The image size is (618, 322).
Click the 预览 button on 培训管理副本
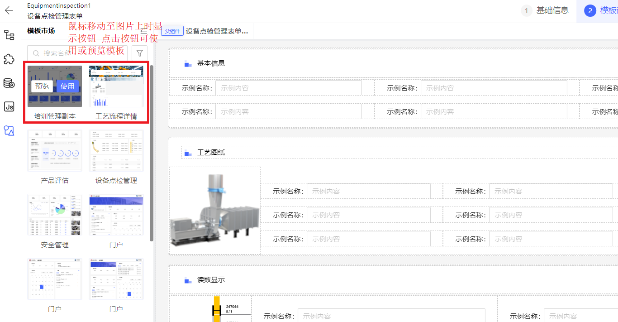42,86
